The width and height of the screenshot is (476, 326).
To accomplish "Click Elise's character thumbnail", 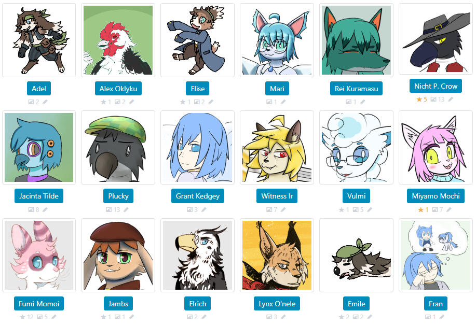I will tap(198, 40).
